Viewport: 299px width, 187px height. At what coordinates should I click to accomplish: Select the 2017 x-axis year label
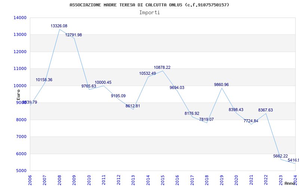pyautogui.click(x=192, y=180)
